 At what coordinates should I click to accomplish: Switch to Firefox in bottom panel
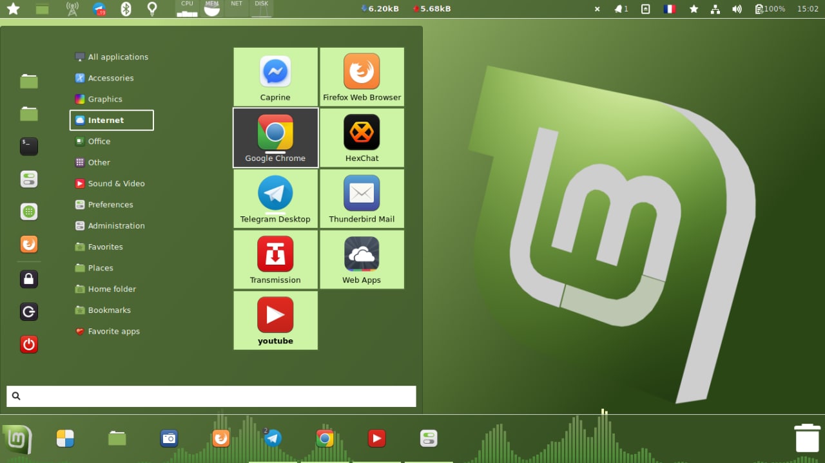[221, 439]
